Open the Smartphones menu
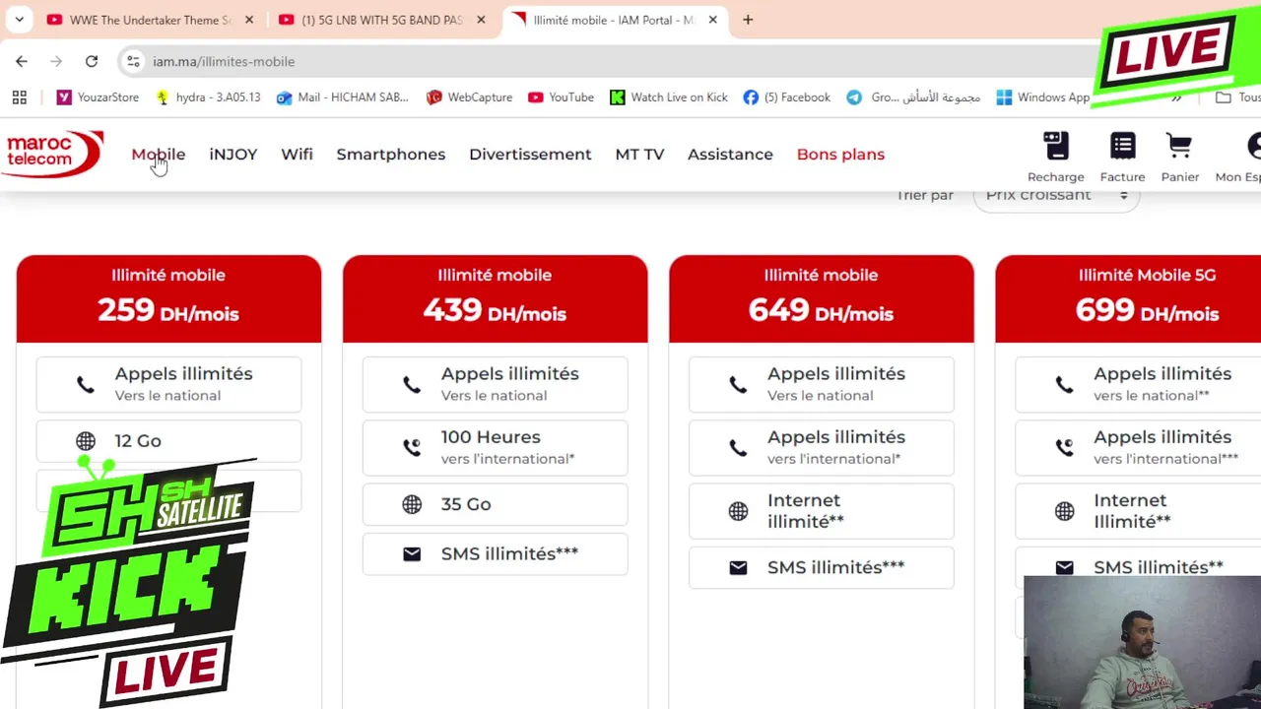 391,155
